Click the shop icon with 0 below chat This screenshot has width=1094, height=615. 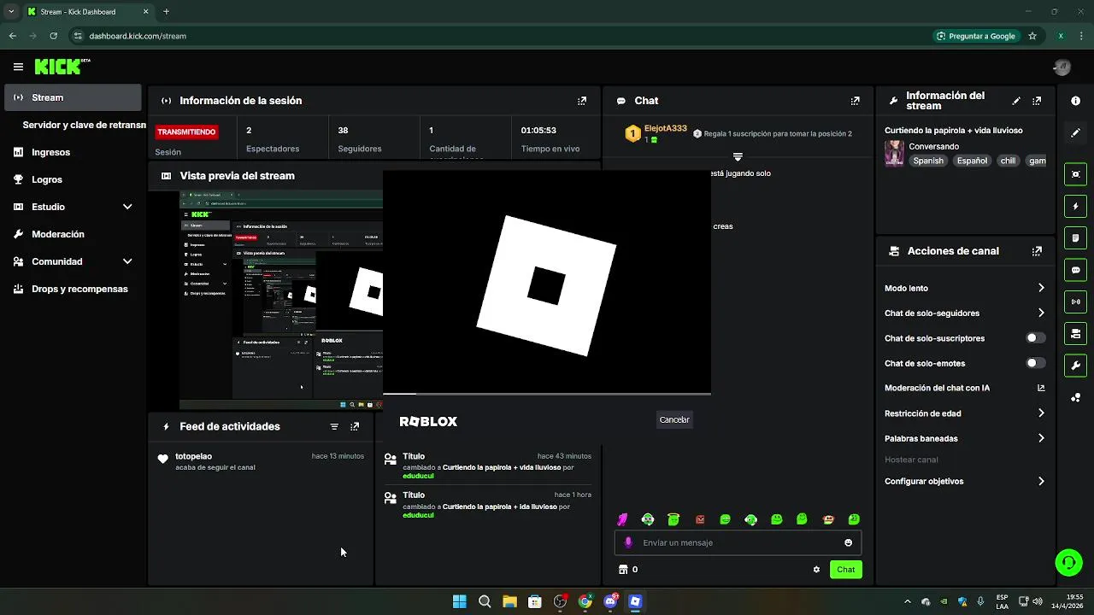628,570
